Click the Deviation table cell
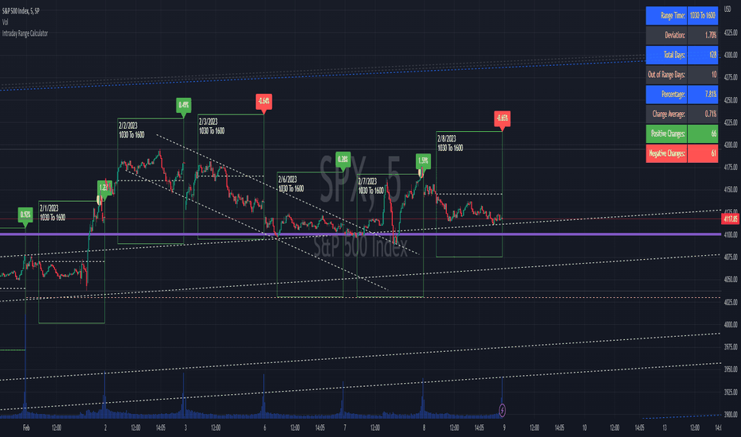The image size is (741, 437). tap(667, 35)
